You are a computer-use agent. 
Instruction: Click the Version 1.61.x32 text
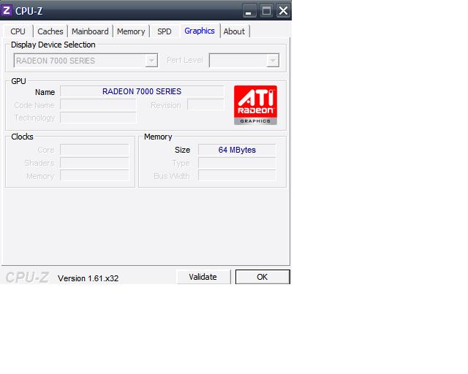click(88, 278)
